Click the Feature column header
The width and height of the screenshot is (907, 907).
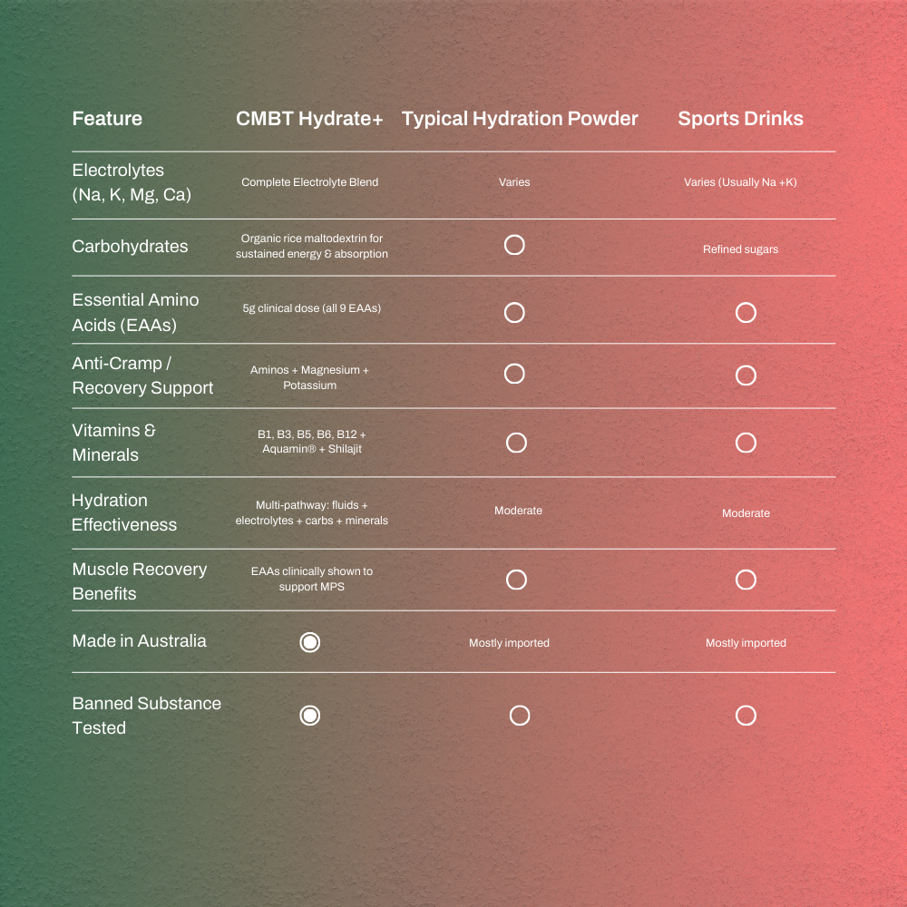coord(107,119)
